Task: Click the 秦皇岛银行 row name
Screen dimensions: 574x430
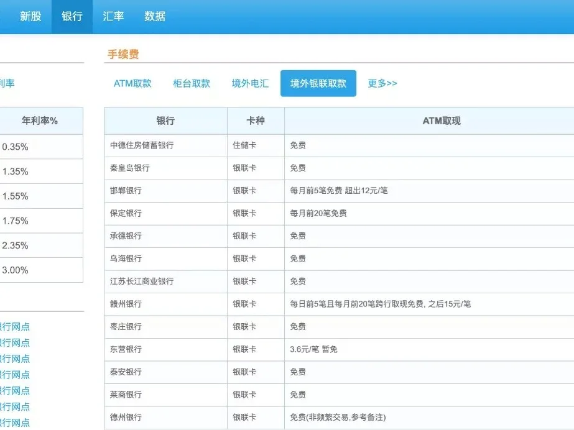Action: (x=129, y=168)
